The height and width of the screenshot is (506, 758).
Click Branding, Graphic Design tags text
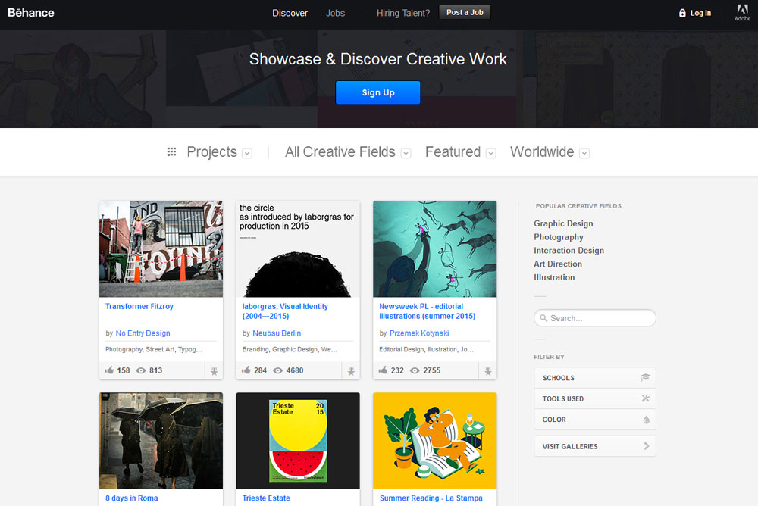[290, 349]
